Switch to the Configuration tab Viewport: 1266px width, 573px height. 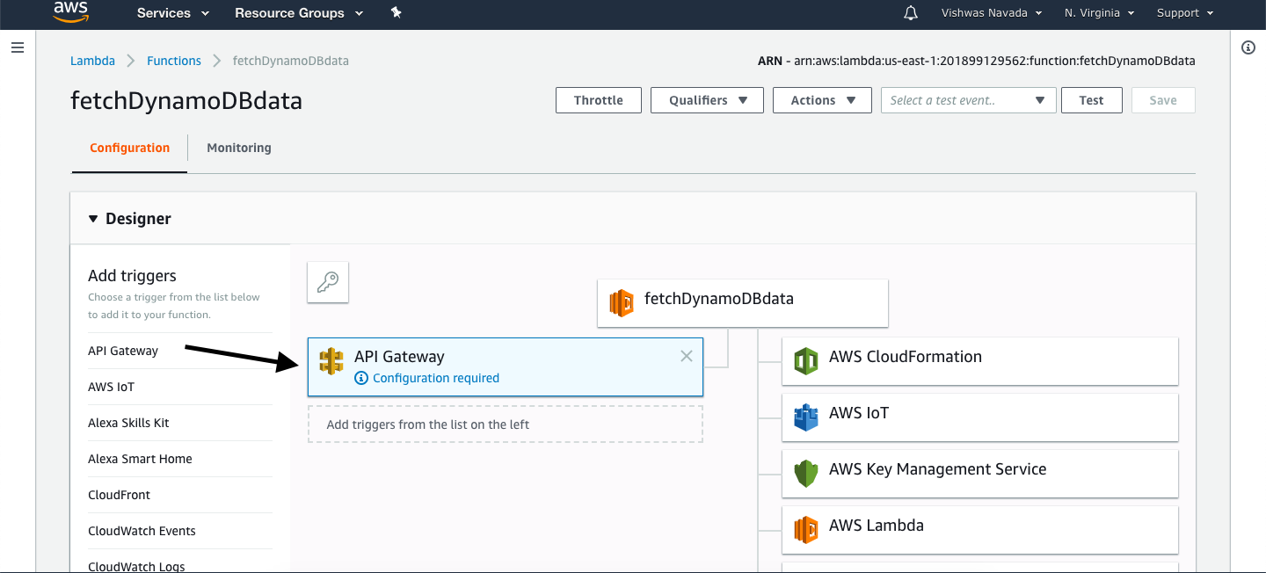click(x=129, y=148)
